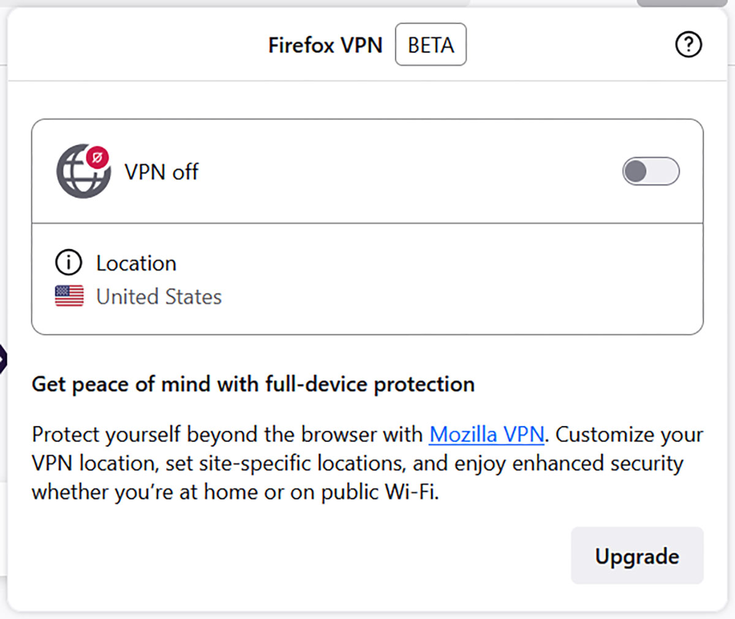Open the help question mark icon
Image resolution: width=735 pixels, height=619 pixels.
click(x=688, y=45)
